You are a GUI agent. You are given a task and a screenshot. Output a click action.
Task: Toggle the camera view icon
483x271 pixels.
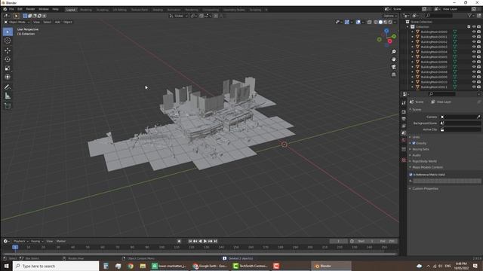click(394, 67)
